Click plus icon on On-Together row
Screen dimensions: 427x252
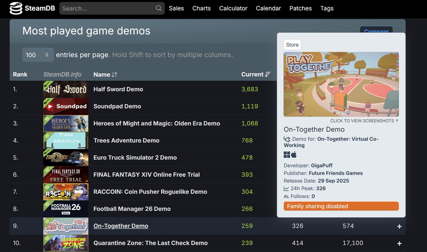pos(399,226)
